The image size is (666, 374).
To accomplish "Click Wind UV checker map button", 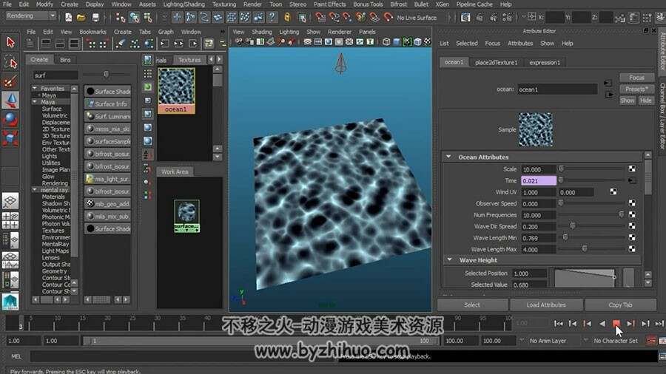I will 613,191.
